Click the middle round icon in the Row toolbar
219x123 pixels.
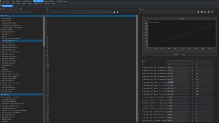coord(114,12)
